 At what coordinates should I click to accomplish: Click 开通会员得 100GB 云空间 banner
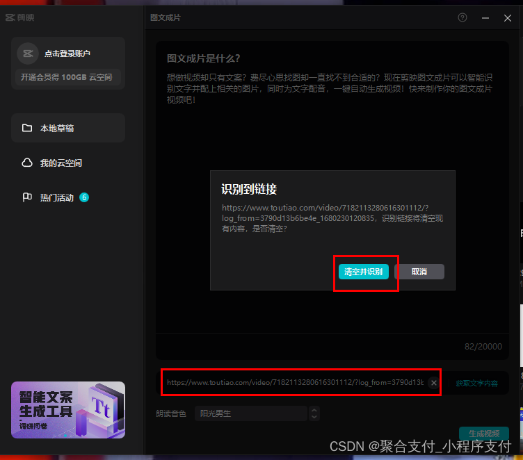67,77
